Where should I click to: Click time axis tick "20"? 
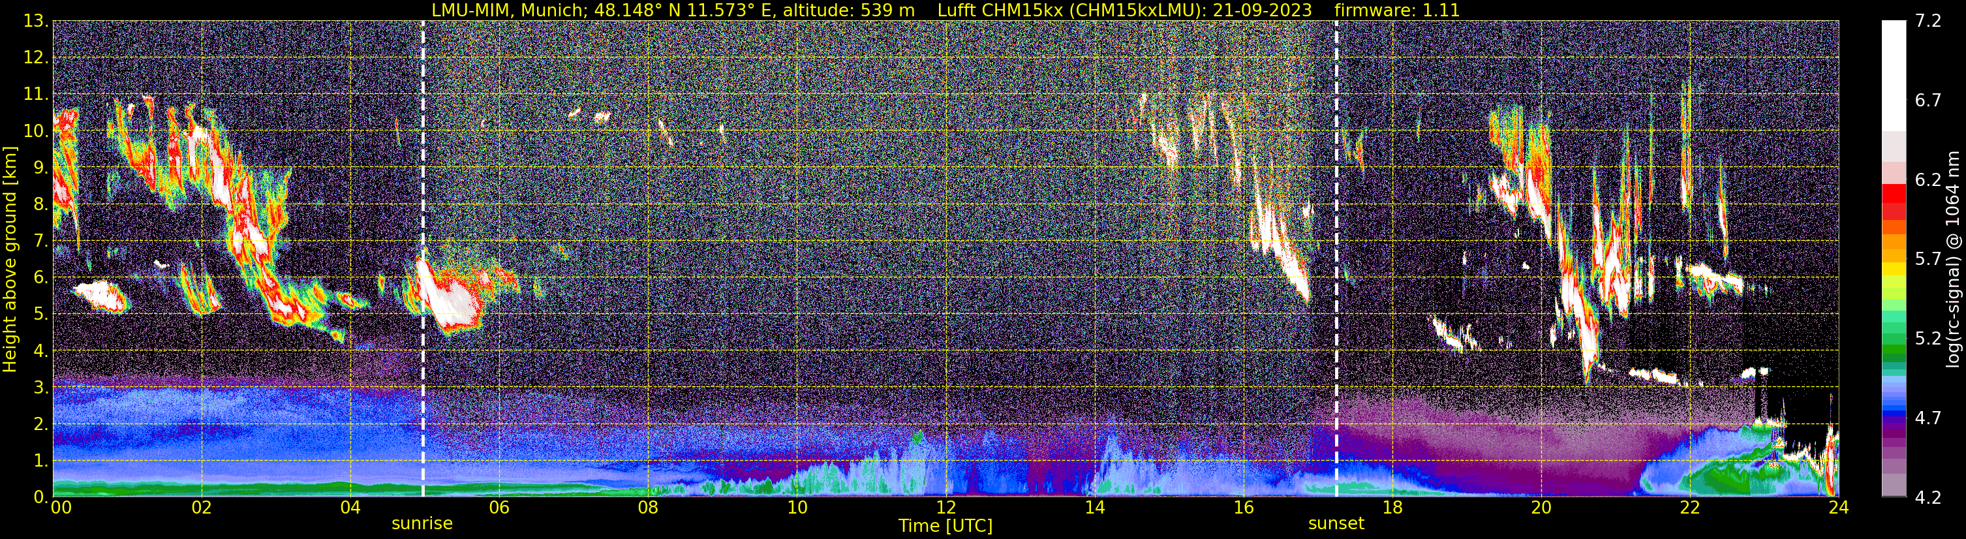coord(1541,508)
